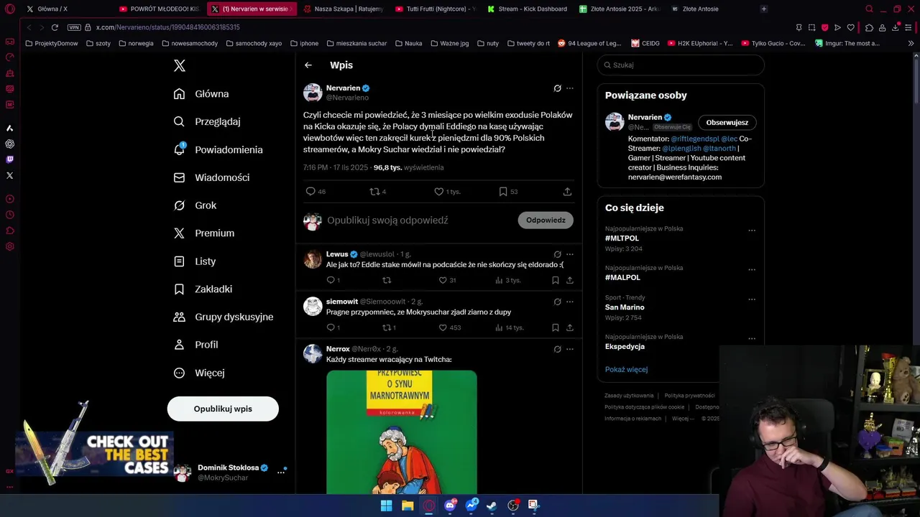The image size is (920, 517).
Task: Click the reply icon showing 46
Action: point(310,191)
